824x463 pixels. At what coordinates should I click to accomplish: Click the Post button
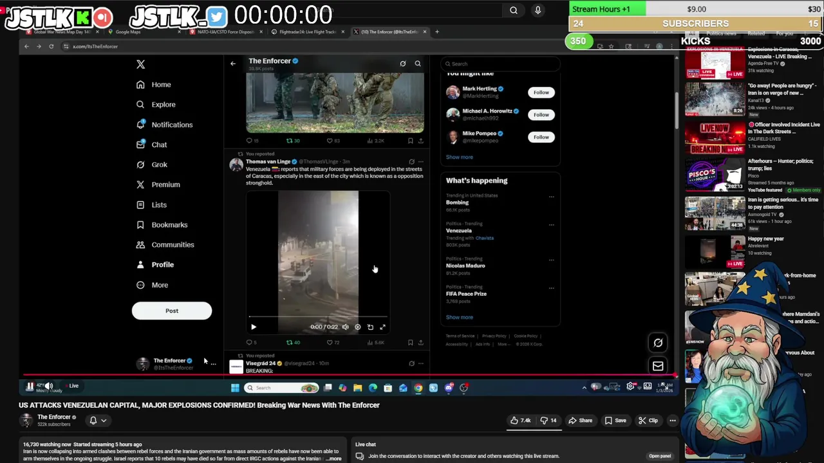(x=172, y=311)
